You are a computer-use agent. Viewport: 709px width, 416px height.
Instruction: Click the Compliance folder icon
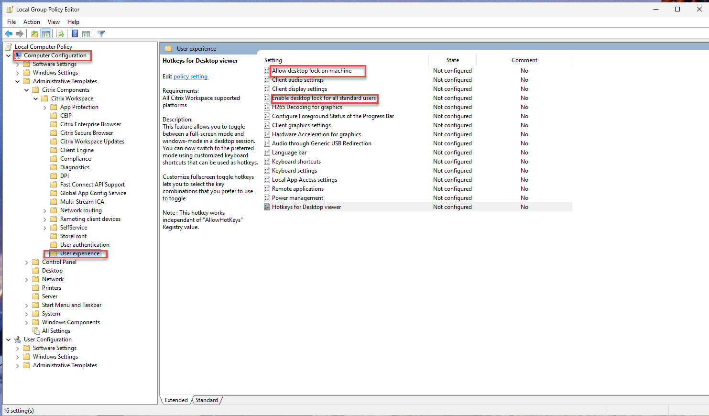[54, 159]
